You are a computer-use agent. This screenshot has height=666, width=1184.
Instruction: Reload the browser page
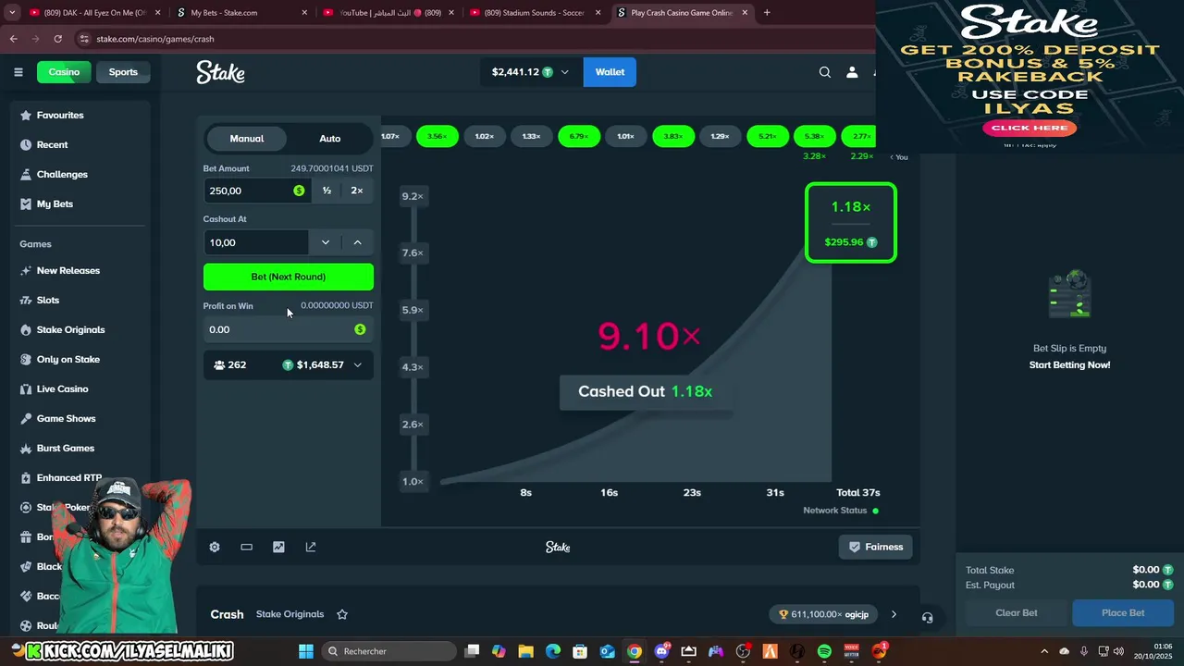point(57,39)
